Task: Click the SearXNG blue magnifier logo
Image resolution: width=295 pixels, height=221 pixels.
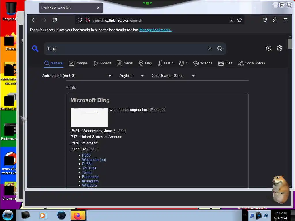Action: click(x=35, y=49)
